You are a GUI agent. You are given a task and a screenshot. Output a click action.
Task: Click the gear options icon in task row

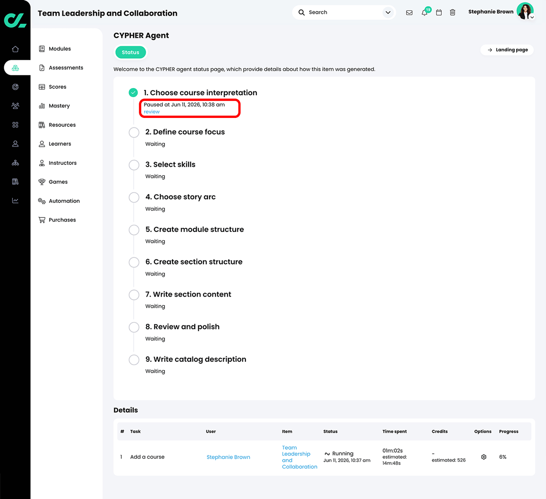(483, 457)
